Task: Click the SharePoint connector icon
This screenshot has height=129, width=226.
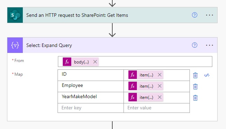Action: (15, 15)
